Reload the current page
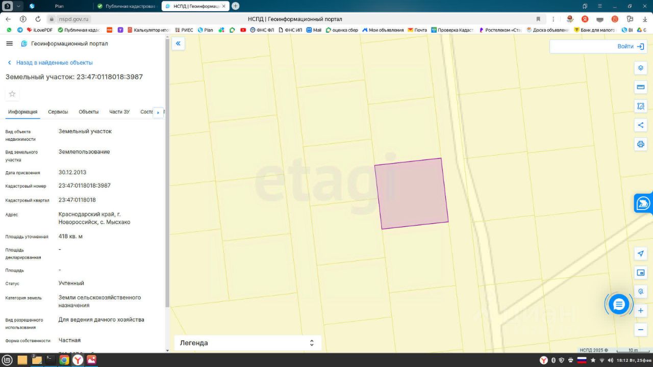The image size is (653, 367). pos(38,19)
